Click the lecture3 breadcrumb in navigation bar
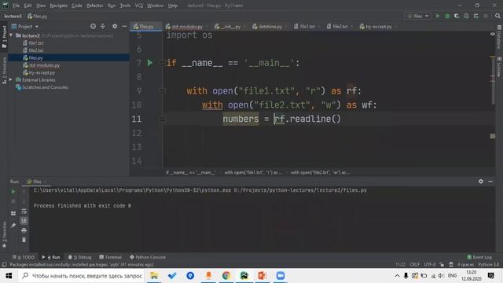Image resolution: width=503 pixels, height=283 pixels. tap(13, 16)
